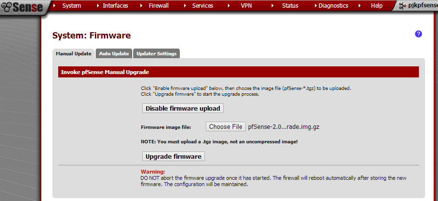Open the Status menu
This screenshot has width=438, height=201.
tap(290, 6)
